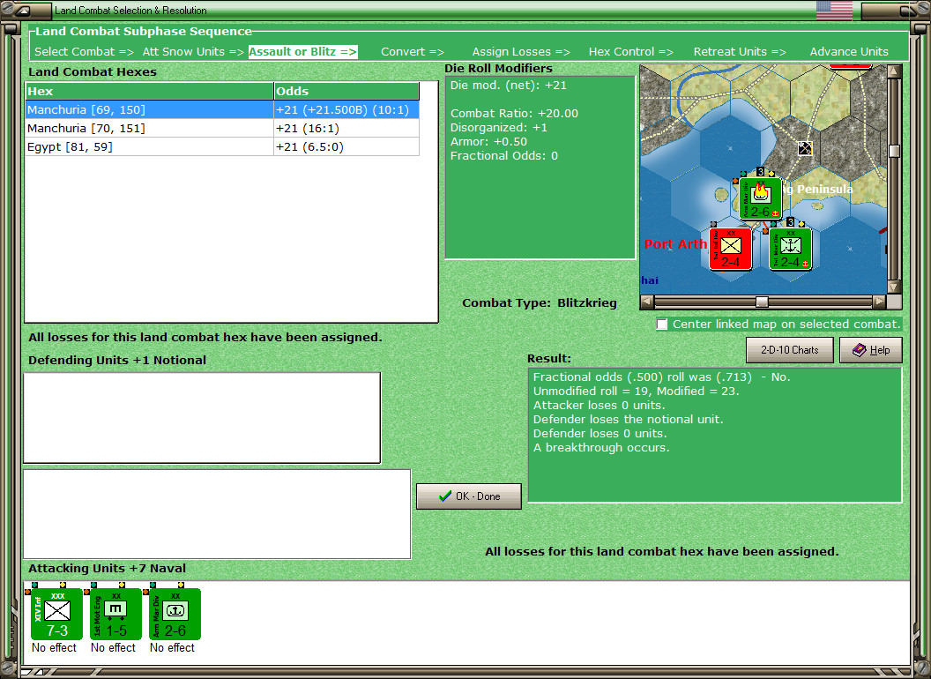Click the Hex column header

pos(149,91)
